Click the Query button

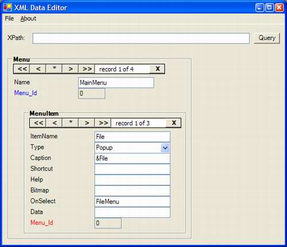click(x=267, y=38)
